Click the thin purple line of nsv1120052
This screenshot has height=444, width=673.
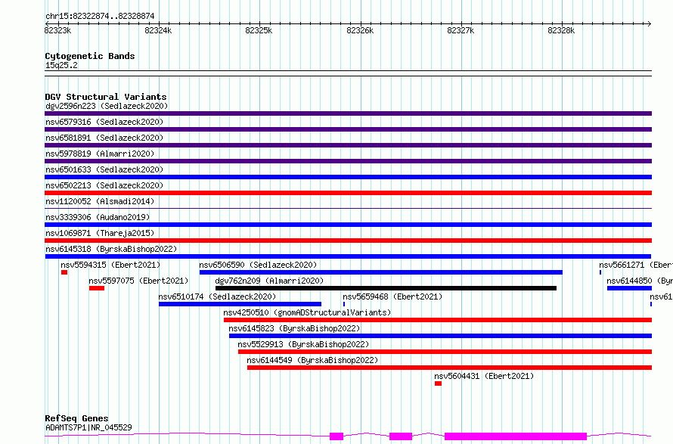pyautogui.click(x=348, y=209)
